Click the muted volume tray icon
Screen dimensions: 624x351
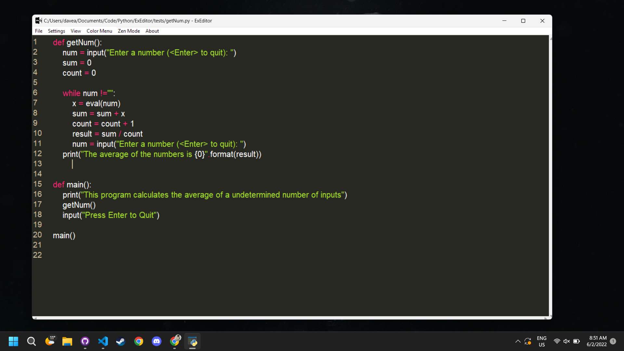[x=566, y=341]
